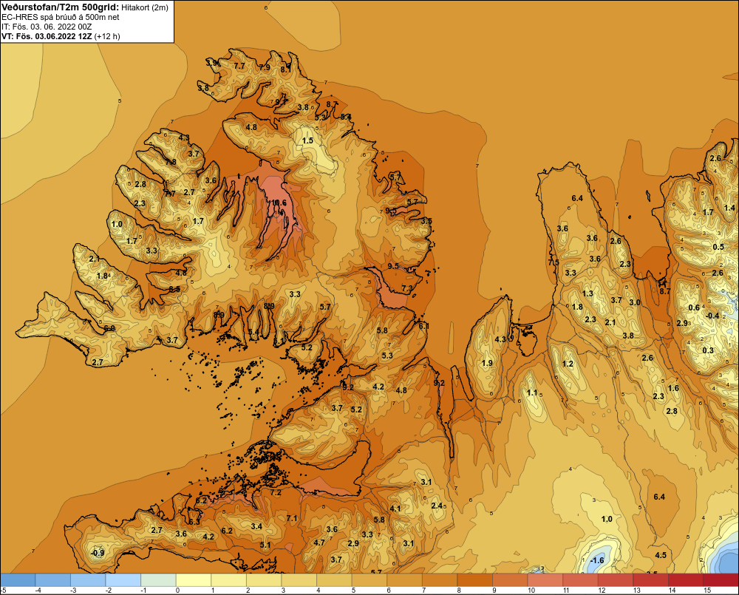This screenshot has width=739, height=595.
Task: Click the '3.9' temperature value
Action: click(x=213, y=63)
